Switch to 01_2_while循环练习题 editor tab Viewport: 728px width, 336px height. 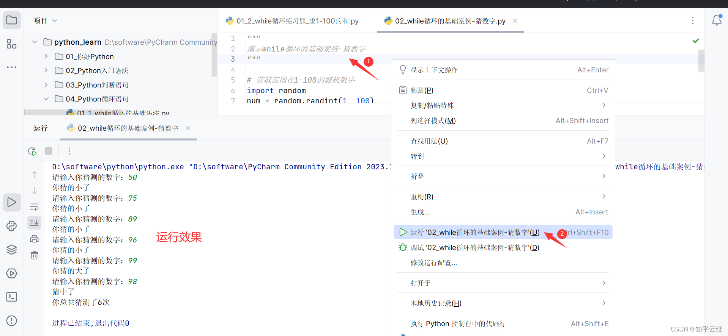[292, 21]
